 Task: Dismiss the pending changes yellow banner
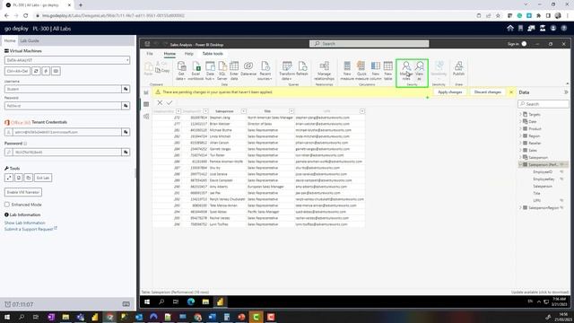(511, 92)
